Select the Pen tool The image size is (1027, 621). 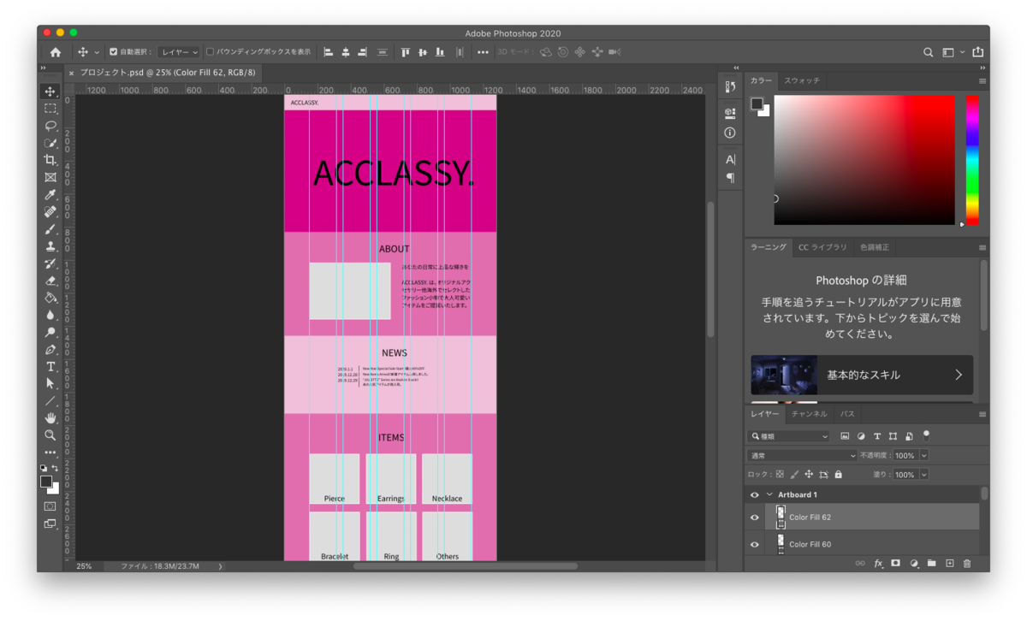[50, 349]
